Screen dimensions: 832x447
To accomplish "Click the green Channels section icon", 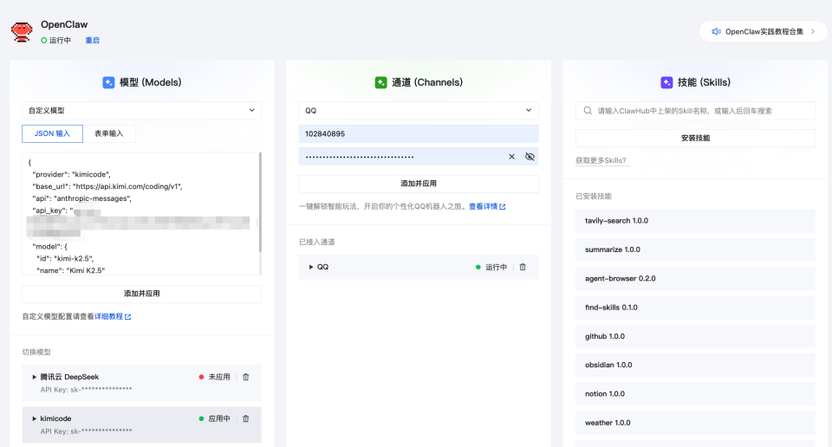I will tap(380, 82).
